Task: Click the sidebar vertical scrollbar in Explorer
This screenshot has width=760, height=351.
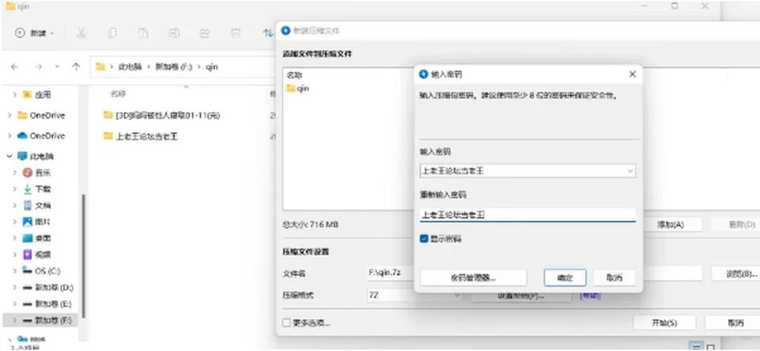Action: (x=83, y=255)
